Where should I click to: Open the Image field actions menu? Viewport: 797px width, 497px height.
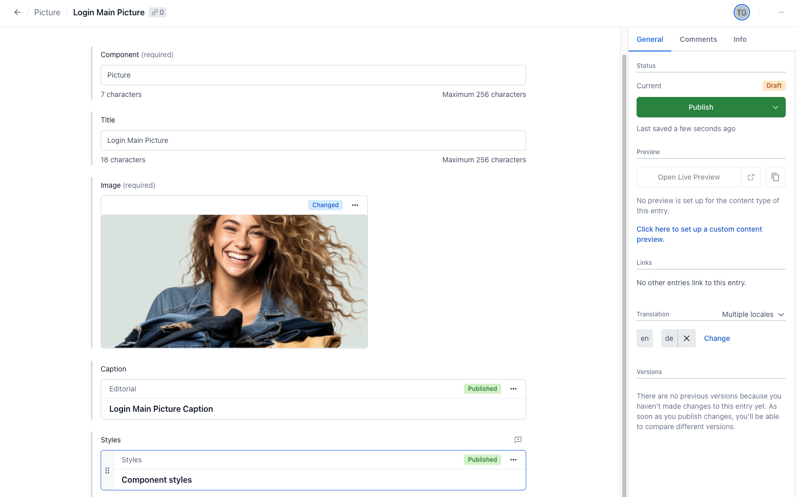point(355,205)
